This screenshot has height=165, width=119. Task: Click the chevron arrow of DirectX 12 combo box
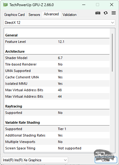tap(113, 23)
